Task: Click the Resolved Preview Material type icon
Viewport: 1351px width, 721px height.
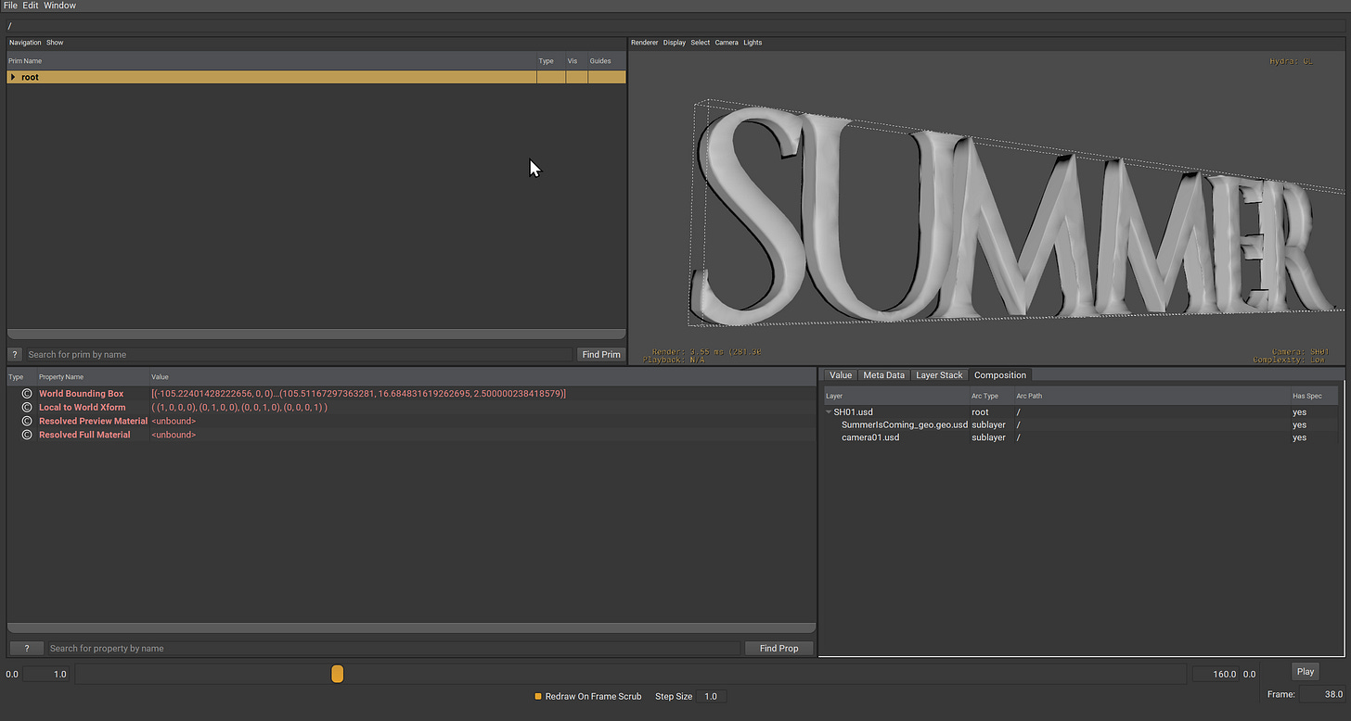Action: pyautogui.click(x=27, y=422)
